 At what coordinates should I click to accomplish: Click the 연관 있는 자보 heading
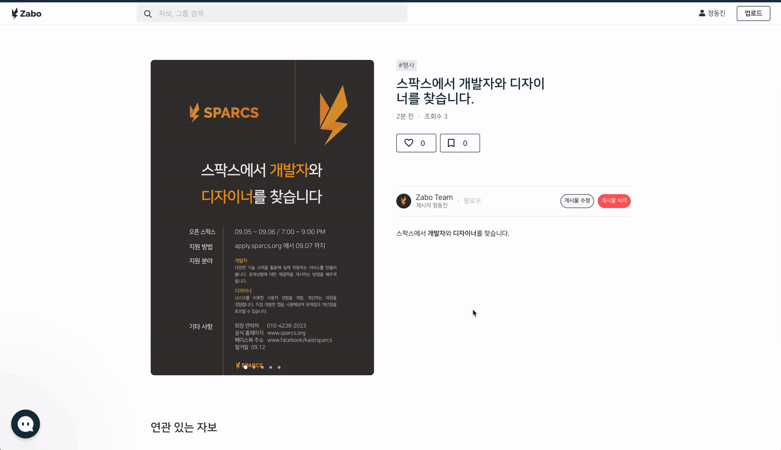184,427
